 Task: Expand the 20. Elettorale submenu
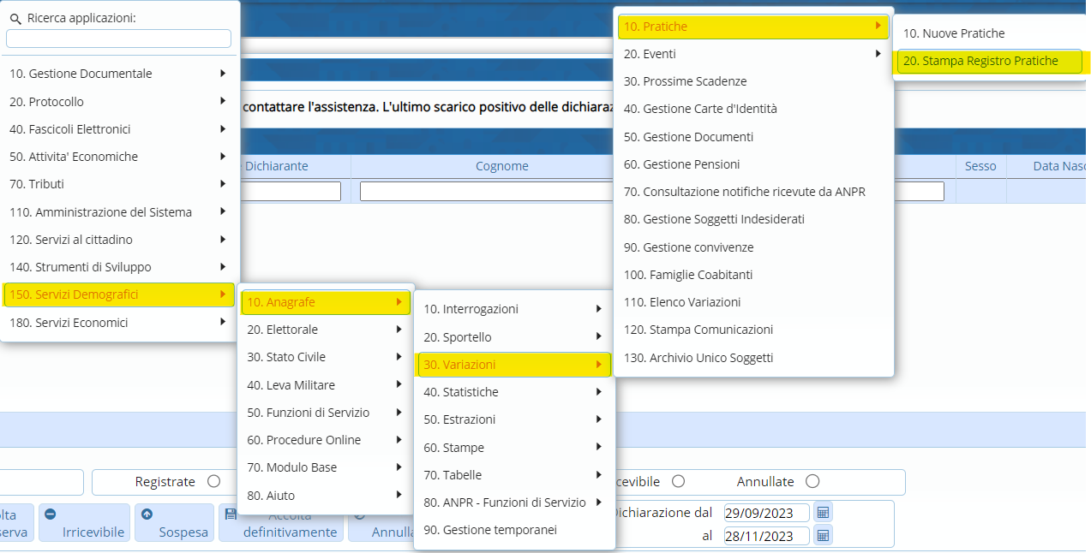pyautogui.click(x=325, y=330)
